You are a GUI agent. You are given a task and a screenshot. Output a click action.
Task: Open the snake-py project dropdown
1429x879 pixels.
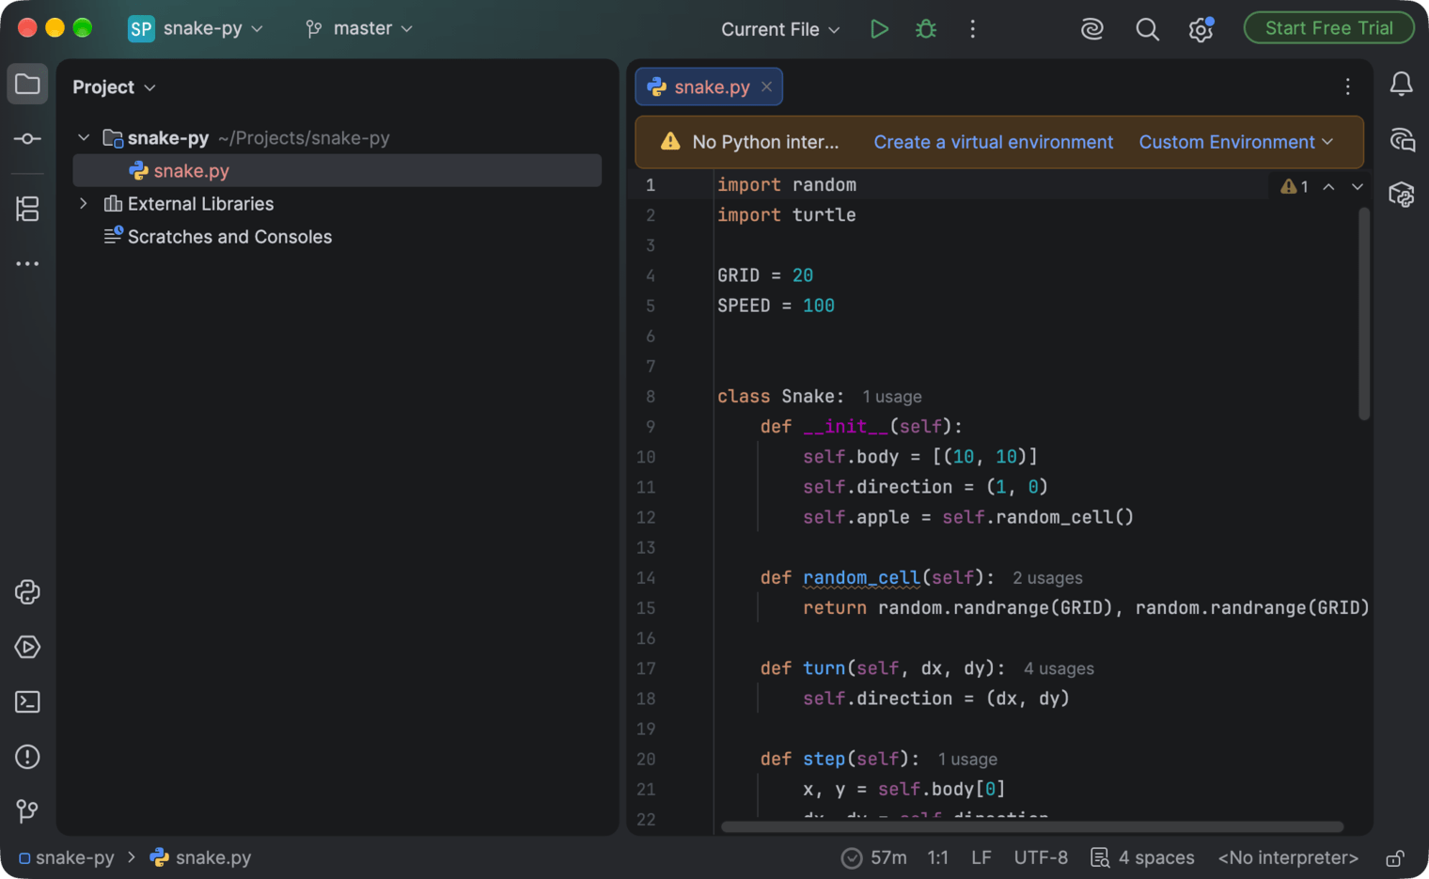click(x=196, y=29)
